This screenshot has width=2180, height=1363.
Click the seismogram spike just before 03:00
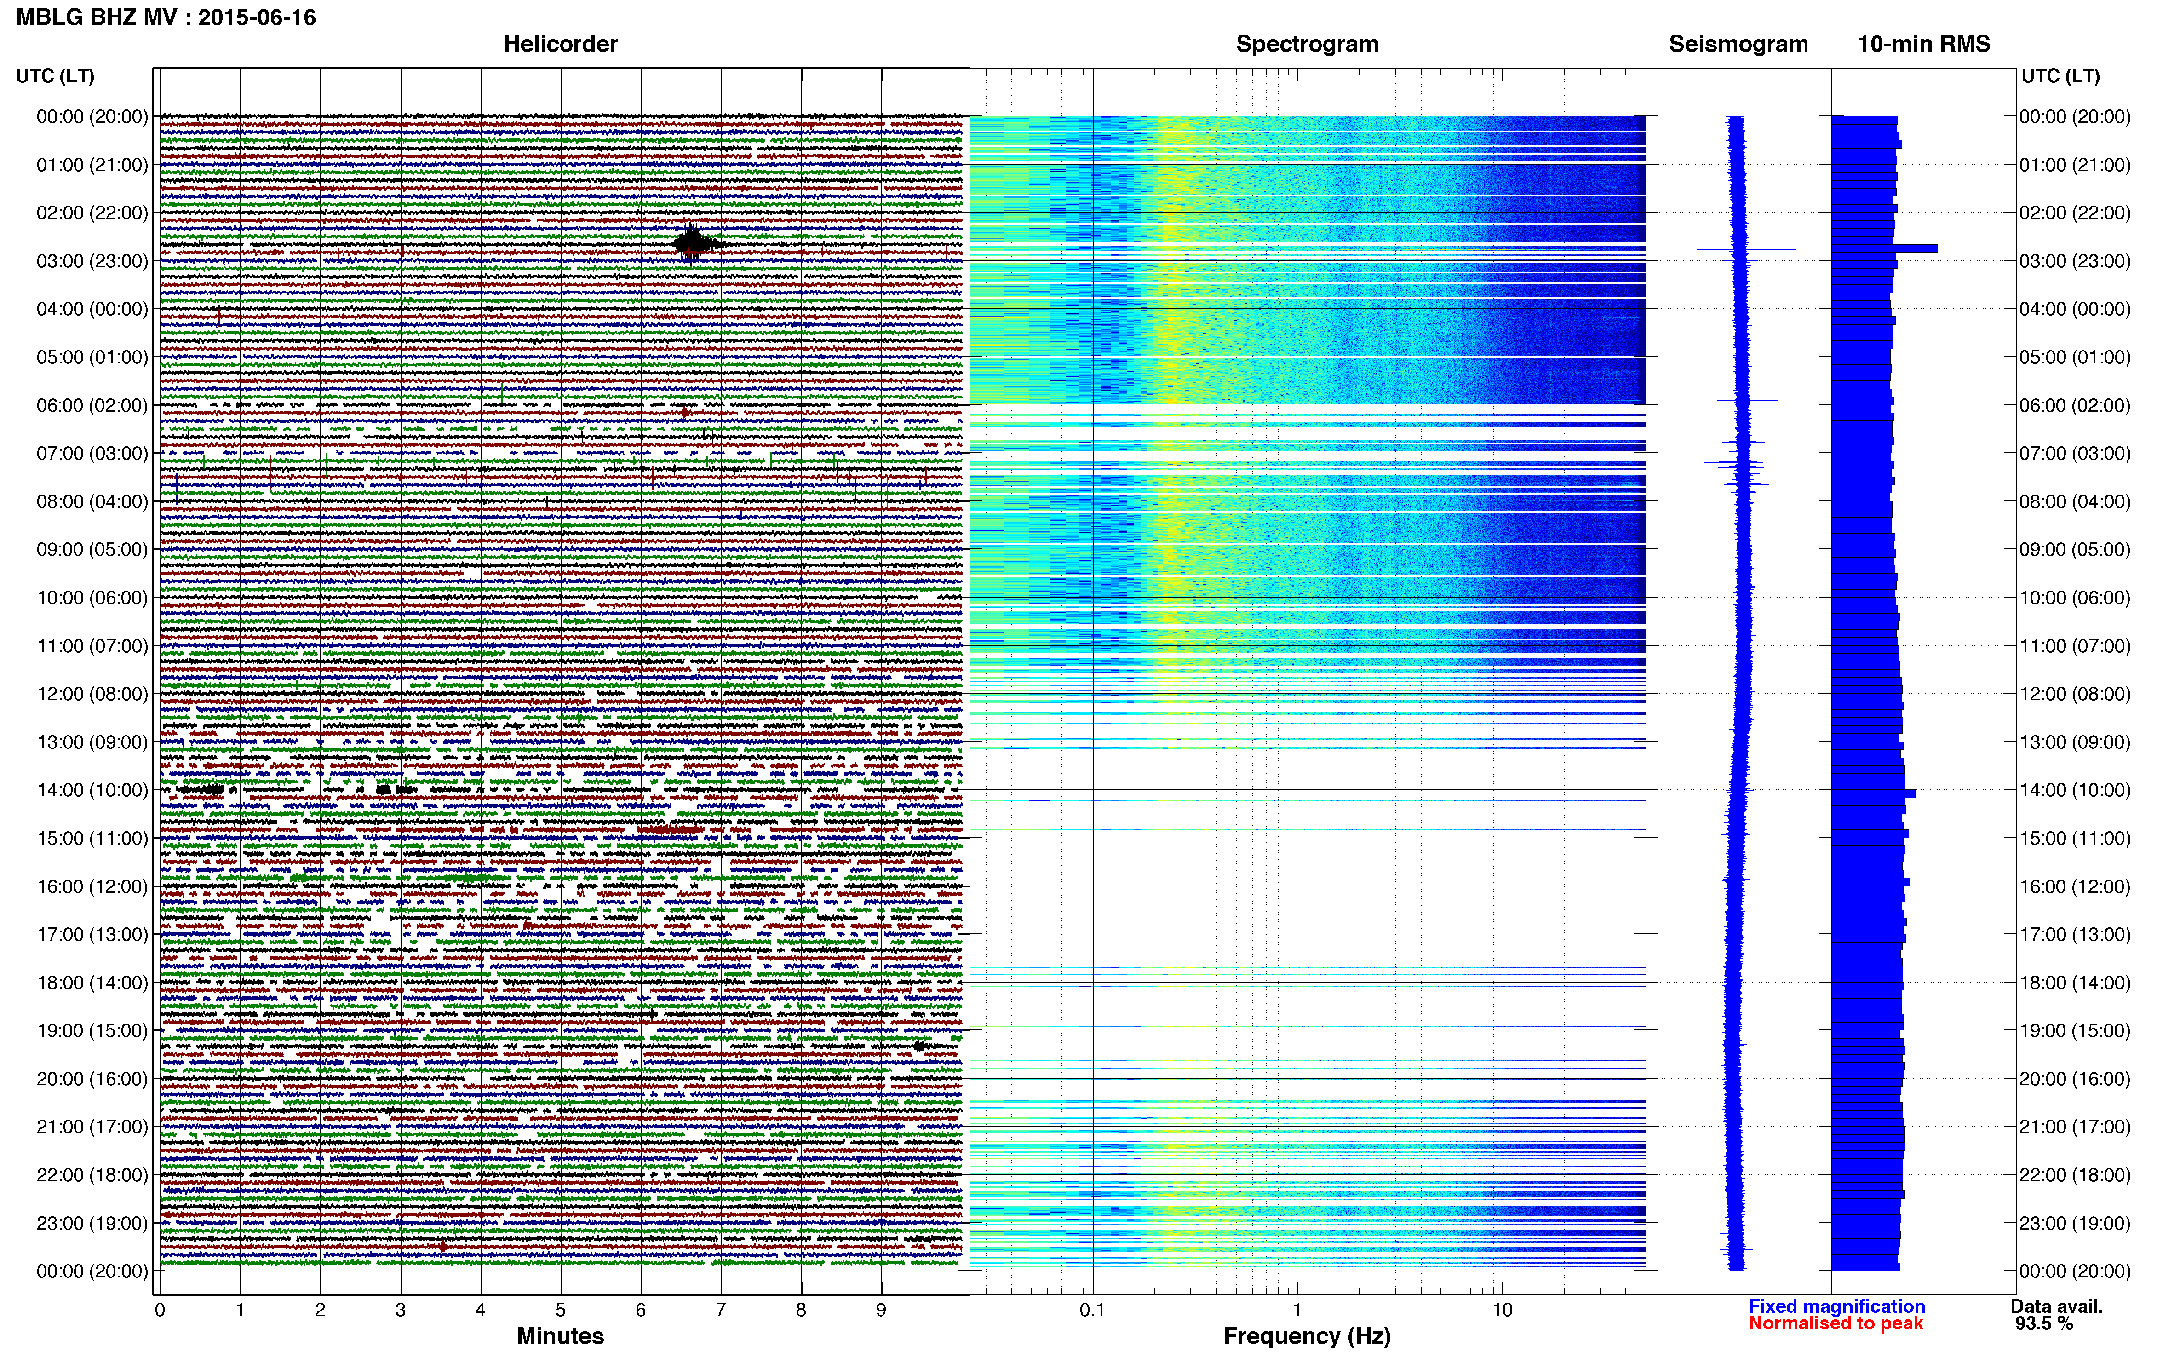1738,250
